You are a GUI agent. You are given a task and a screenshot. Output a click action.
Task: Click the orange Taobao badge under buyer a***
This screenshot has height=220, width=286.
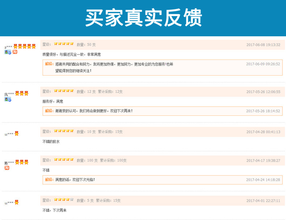click(15, 52)
